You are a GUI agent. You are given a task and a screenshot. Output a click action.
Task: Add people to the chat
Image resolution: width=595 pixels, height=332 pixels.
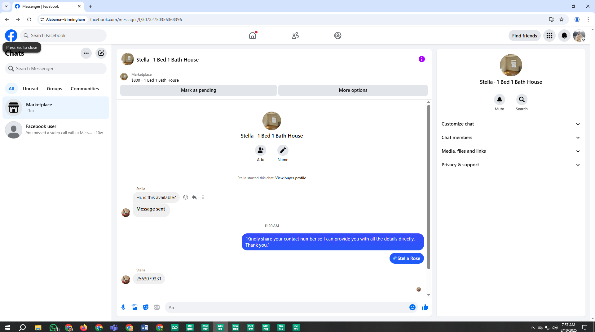[x=261, y=150]
